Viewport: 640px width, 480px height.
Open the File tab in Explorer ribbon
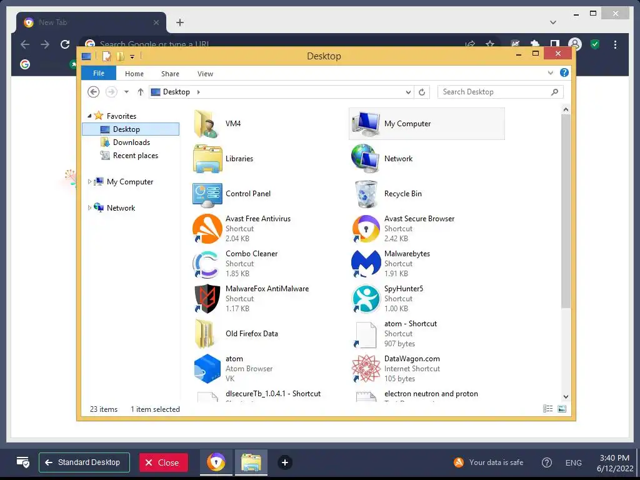99,73
